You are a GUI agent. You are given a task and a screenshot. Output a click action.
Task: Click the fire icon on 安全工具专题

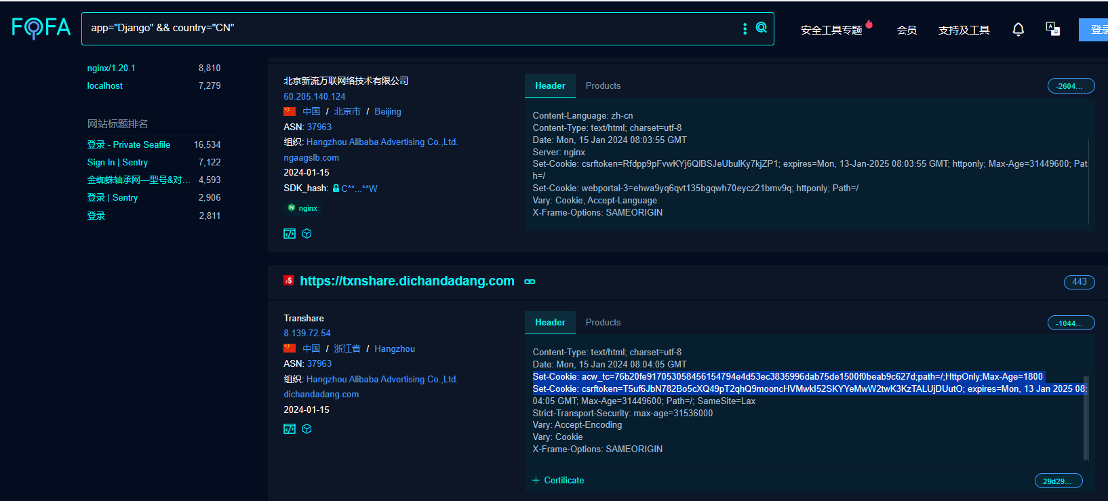869,24
